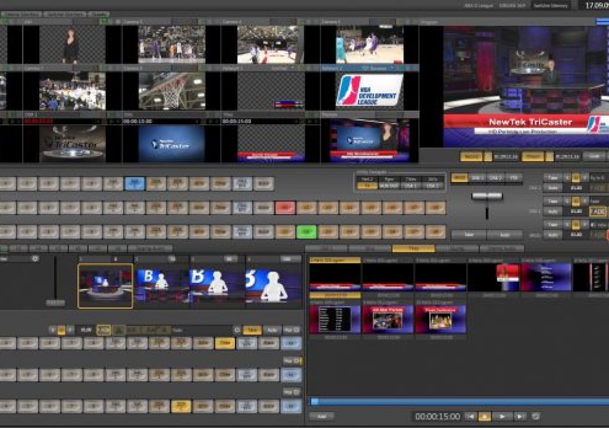Jump to previous item in player controls

point(470,416)
